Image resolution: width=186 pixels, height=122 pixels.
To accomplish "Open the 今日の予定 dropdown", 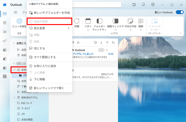I will tap(131, 25).
